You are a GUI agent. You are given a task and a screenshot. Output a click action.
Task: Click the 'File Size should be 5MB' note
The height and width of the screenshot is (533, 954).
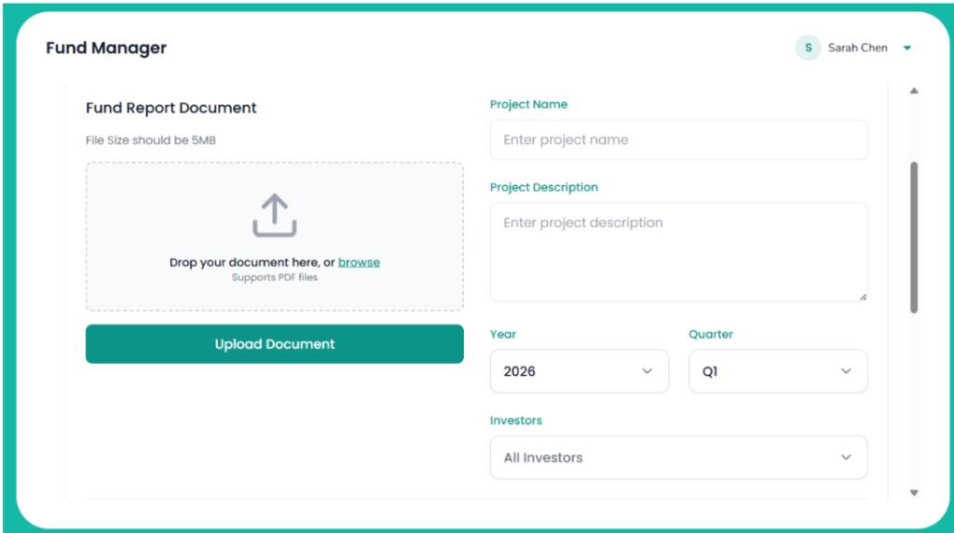tap(151, 140)
